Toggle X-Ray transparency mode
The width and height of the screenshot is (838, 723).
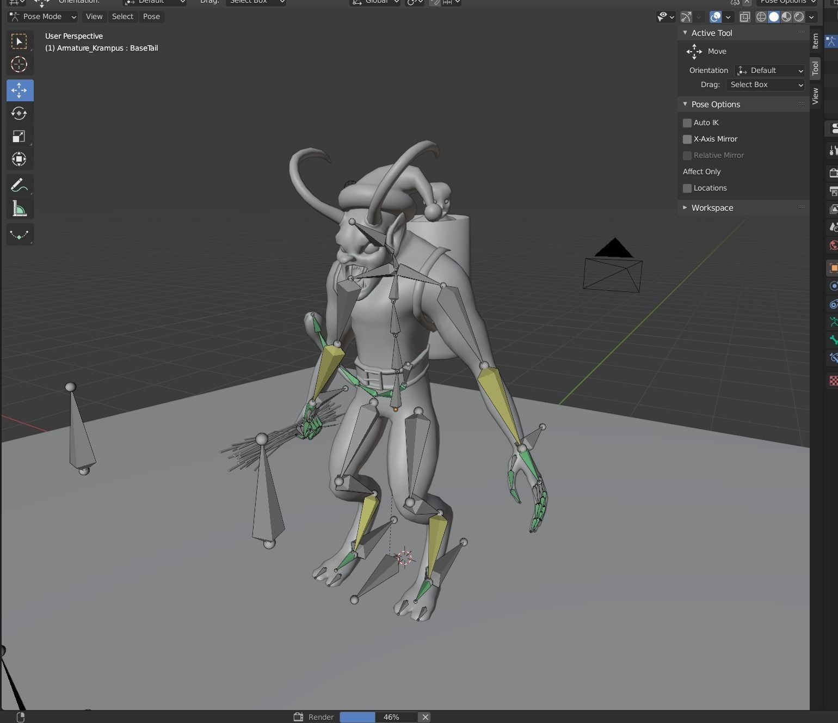pyautogui.click(x=745, y=17)
